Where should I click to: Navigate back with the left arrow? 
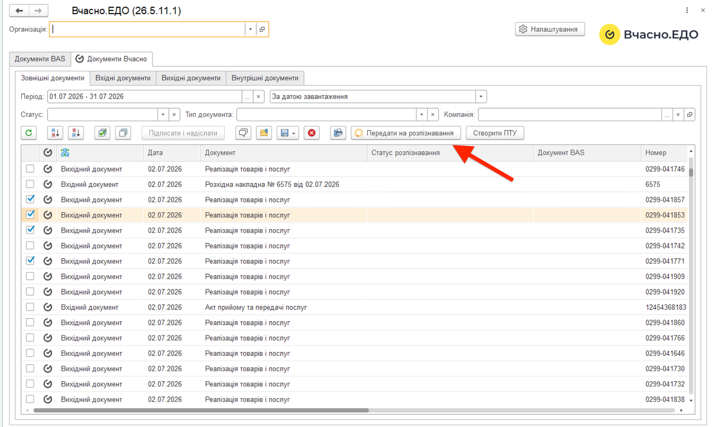coord(19,10)
